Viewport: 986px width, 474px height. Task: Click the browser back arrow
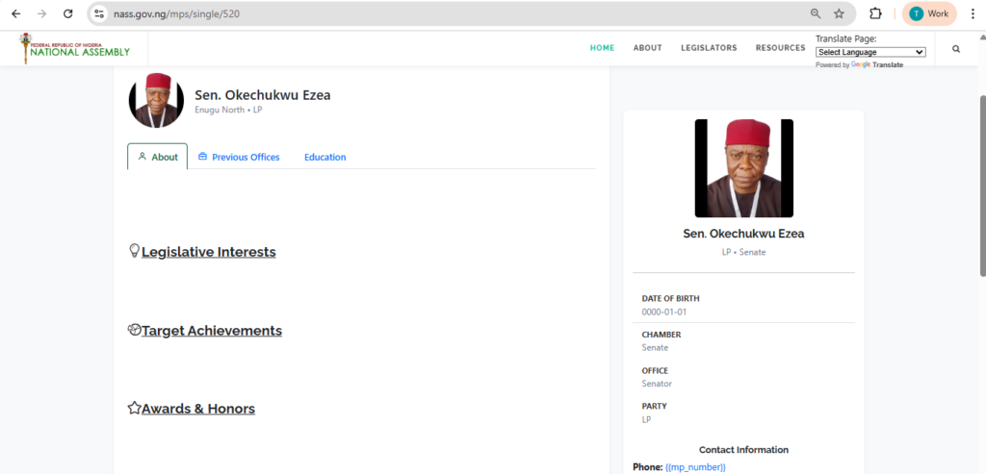(x=15, y=13)
